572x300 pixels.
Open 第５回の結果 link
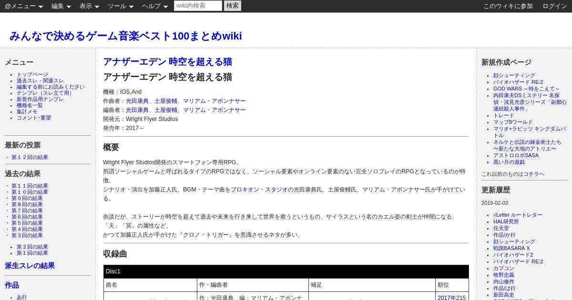tap(27, 223)
